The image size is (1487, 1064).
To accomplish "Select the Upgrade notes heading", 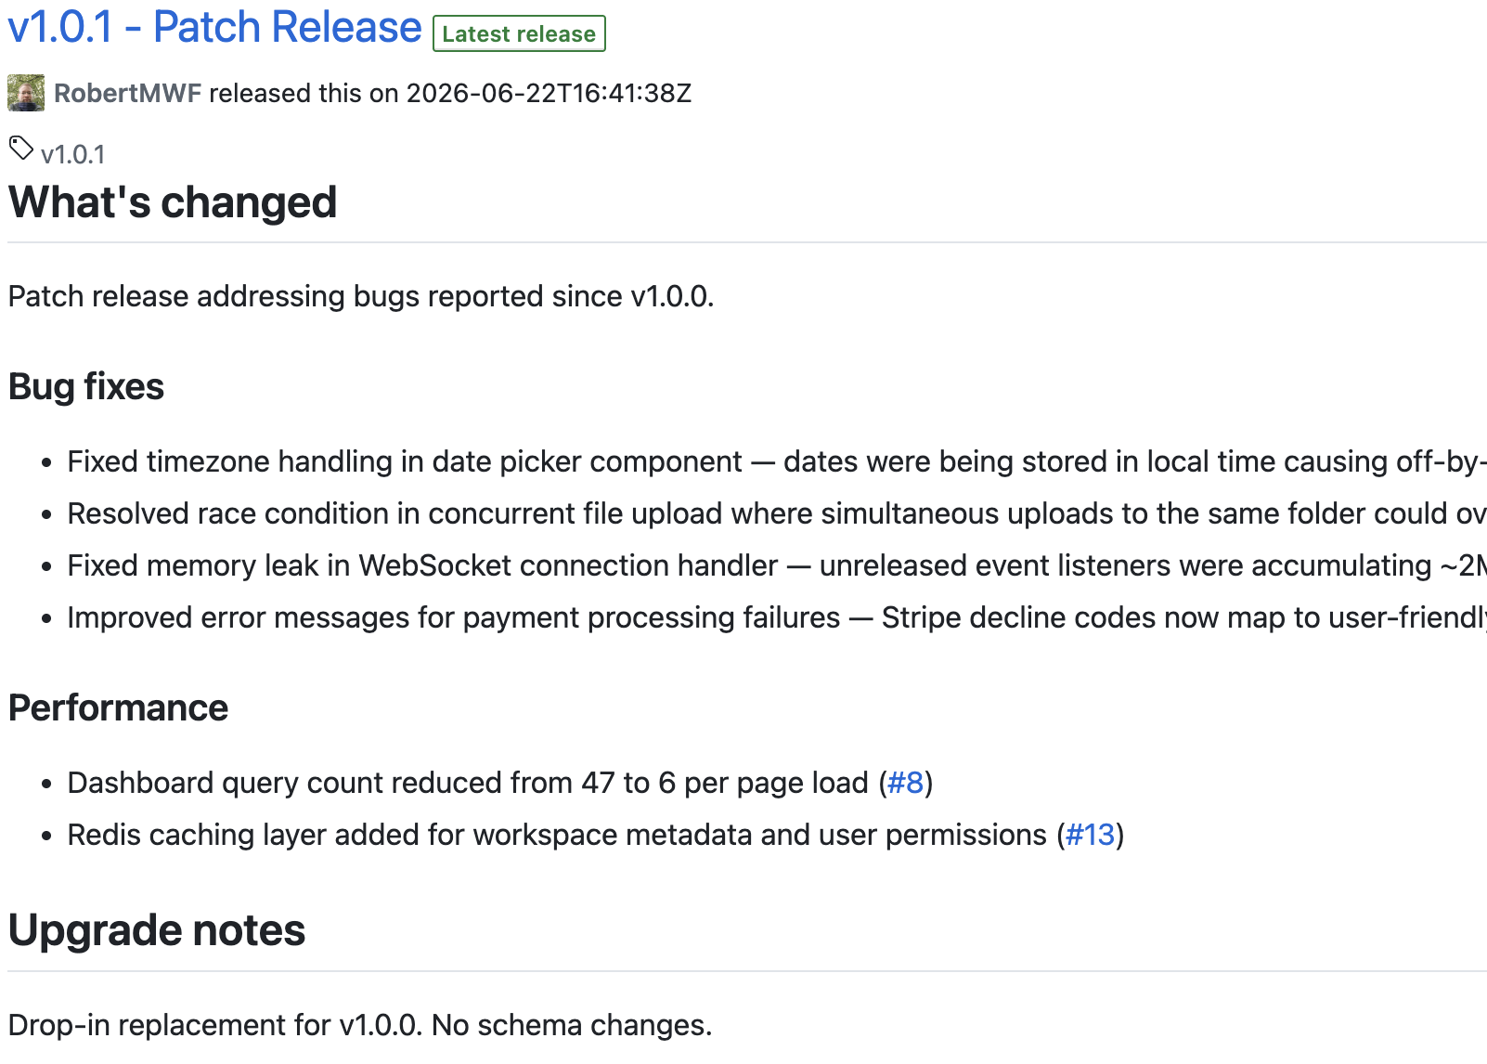I will pos(157,930).
